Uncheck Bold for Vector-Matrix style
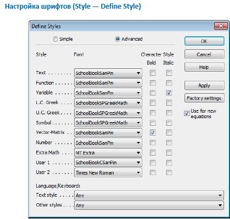This screenshot has width=230, height=219. point(153,133)
